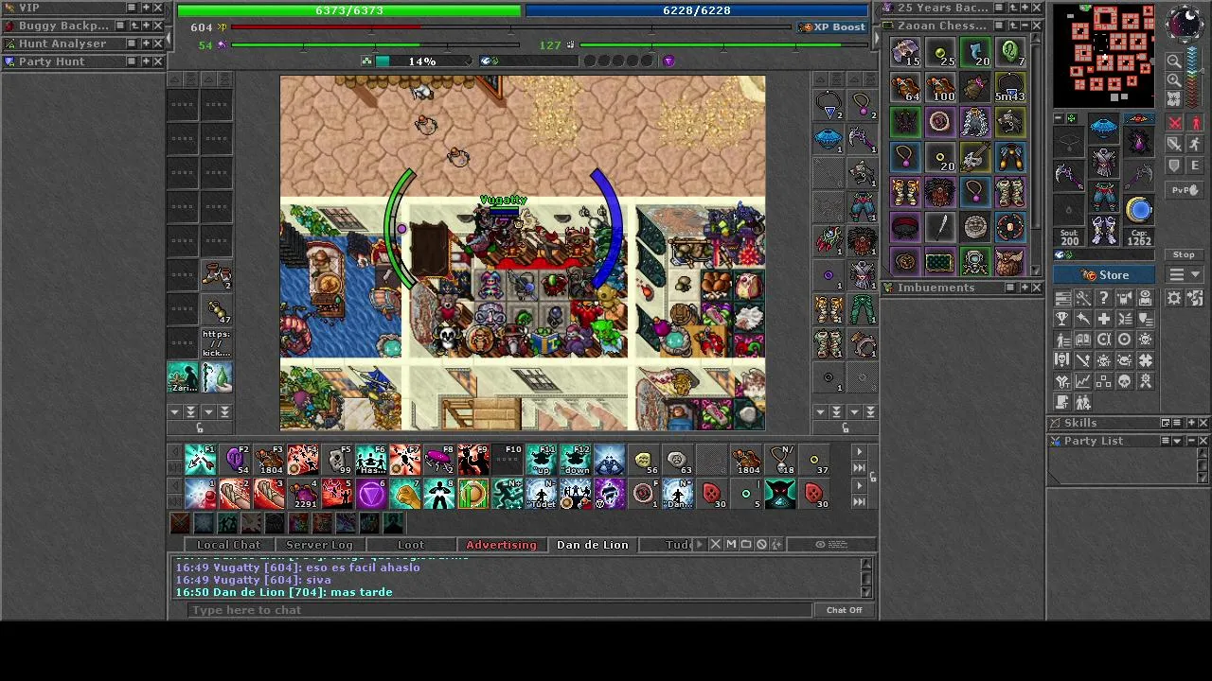Click the blue mana bar
This screenshot has width=1212, height=681.
pyautogui.click(x=697, y=10)
